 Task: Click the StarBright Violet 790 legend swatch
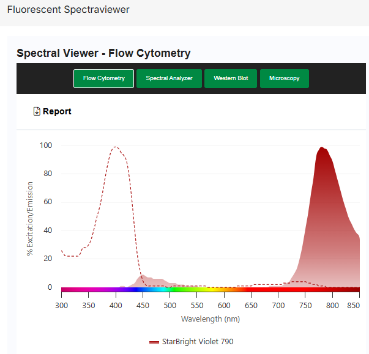coord(154,342)
